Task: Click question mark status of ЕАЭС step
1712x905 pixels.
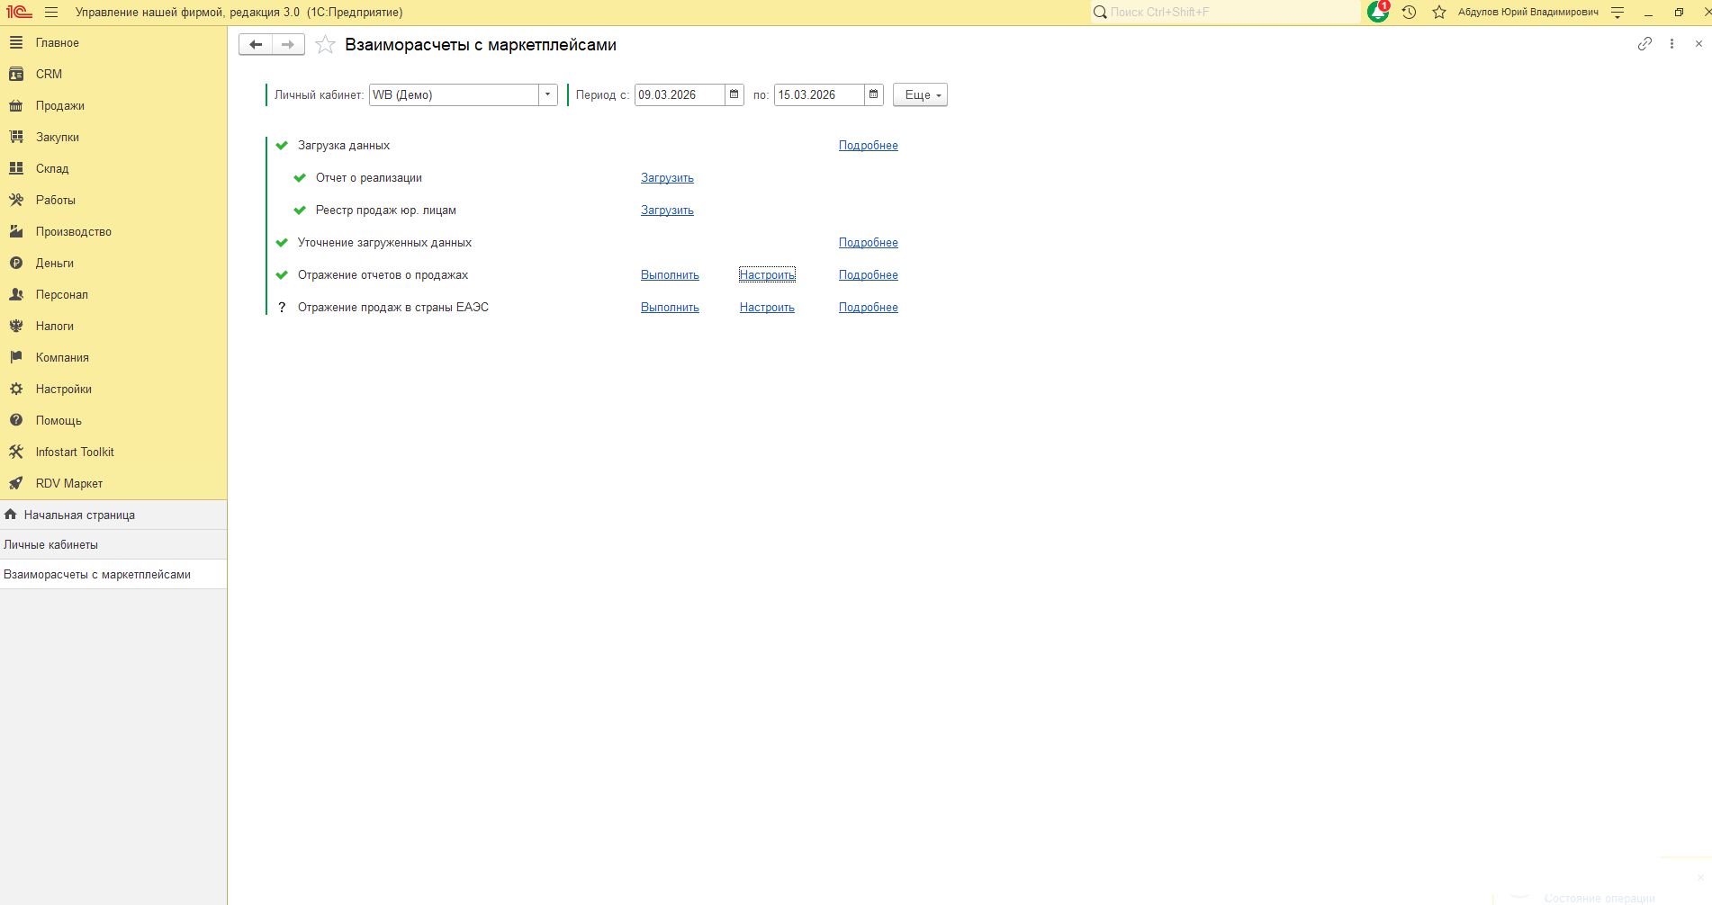Action: pyautogui.click(x=282, y=308)
